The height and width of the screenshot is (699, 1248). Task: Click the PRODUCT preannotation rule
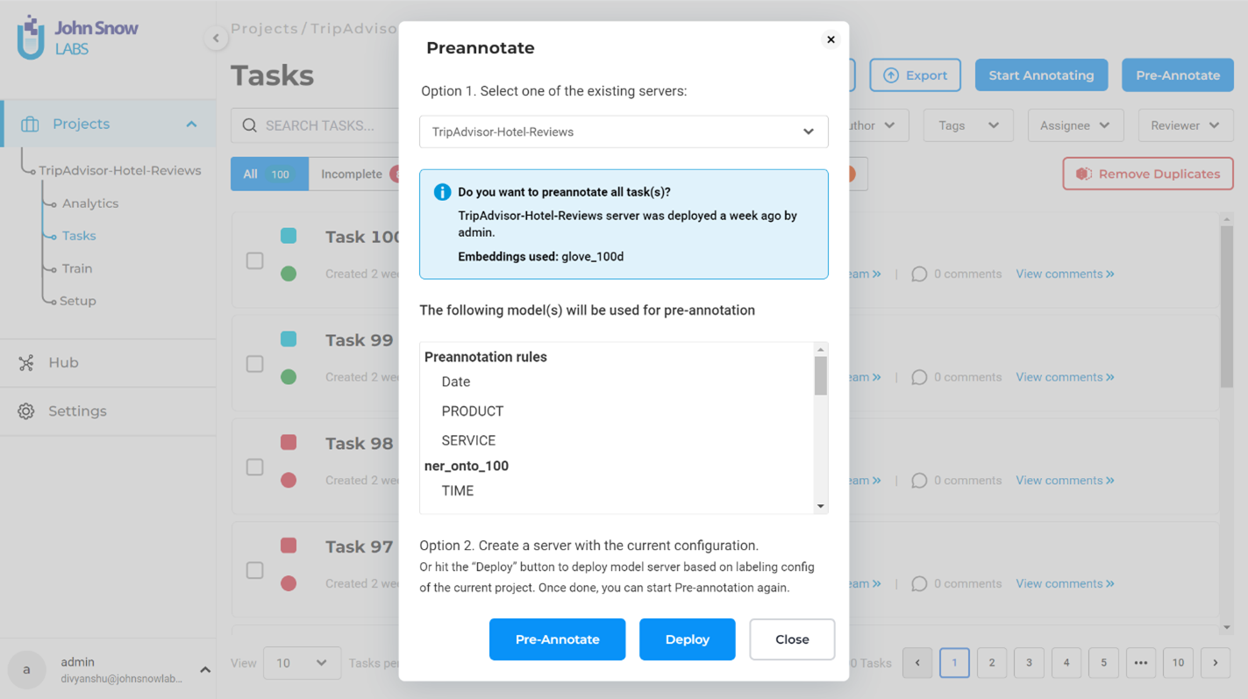473,411
